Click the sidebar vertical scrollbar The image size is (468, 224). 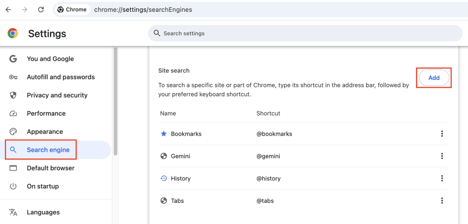click(116, 101)
